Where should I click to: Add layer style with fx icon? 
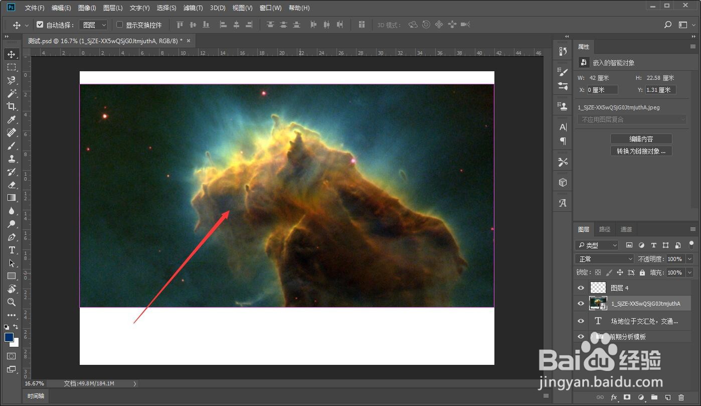coord(614,397)
